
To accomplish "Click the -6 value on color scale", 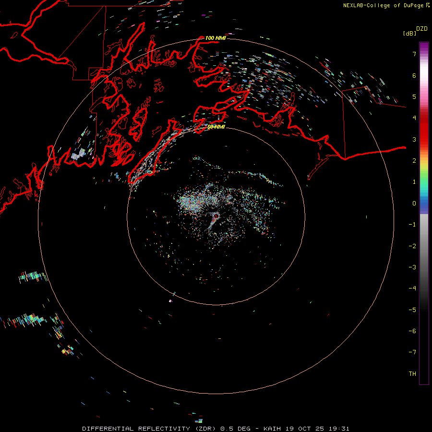I will pos(412,331).
